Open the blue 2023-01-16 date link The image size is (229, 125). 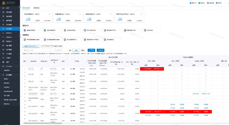pos(206,94)
